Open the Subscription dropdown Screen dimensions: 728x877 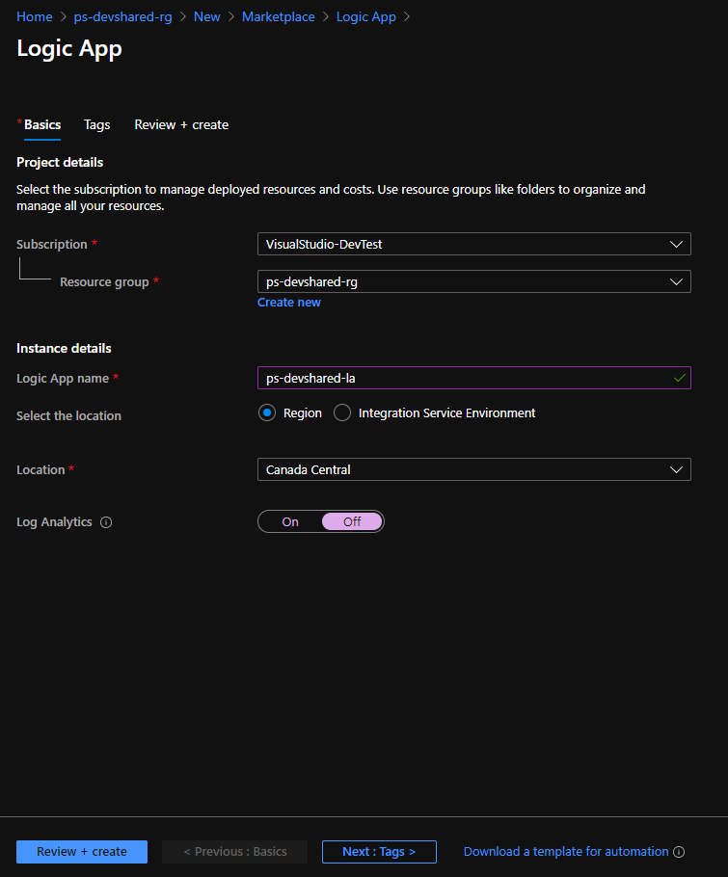[473, 244]
